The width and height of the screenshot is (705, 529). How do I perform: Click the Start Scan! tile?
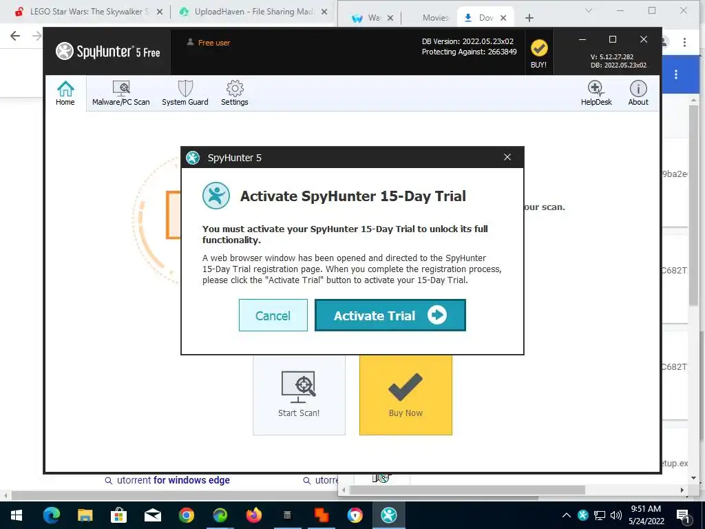[299, 395]
